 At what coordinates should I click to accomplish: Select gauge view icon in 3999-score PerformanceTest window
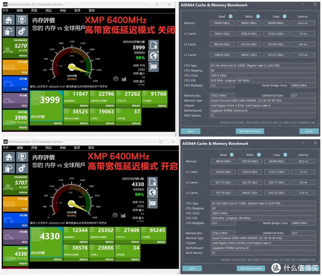pos(116,79)
